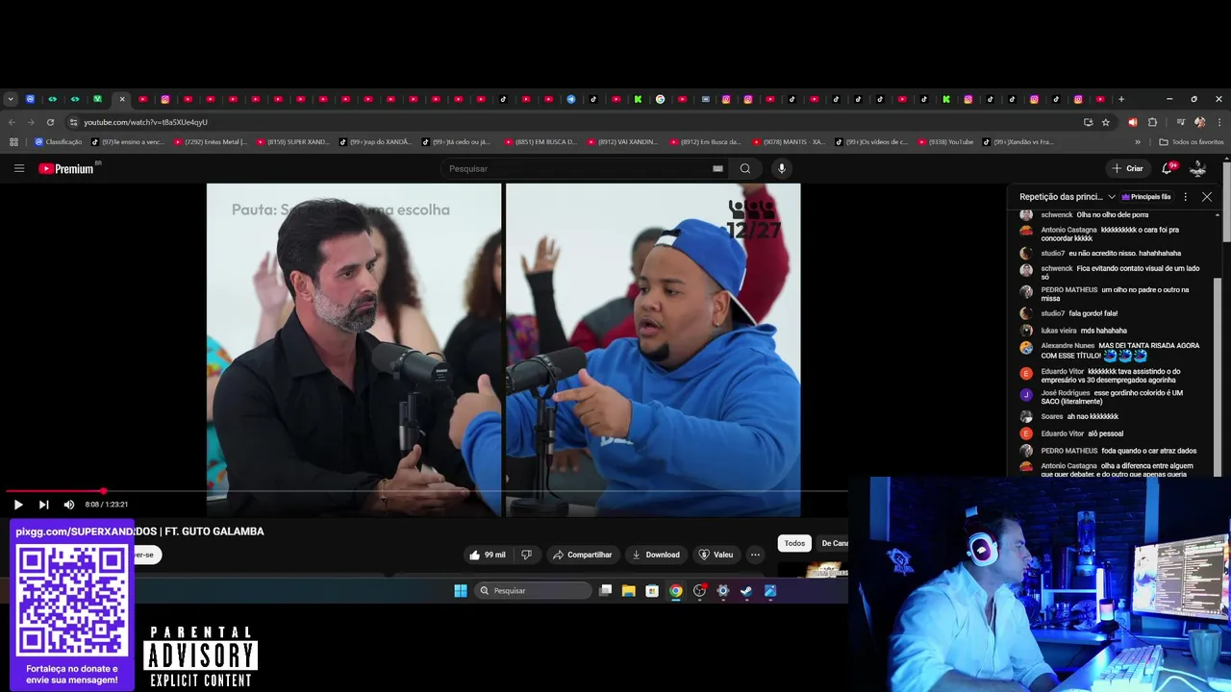Open chat options three-dot menu
The height and width of the screenshot is (692, 1231).
point(1185,197)
